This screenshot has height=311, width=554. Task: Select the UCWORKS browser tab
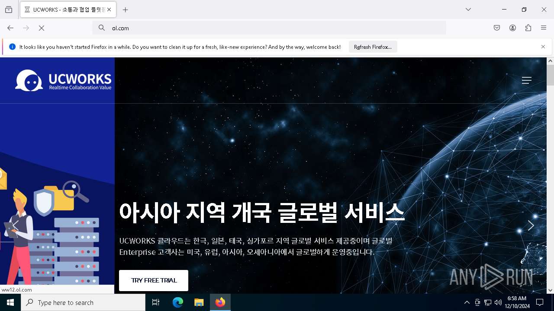coord(68,10)
